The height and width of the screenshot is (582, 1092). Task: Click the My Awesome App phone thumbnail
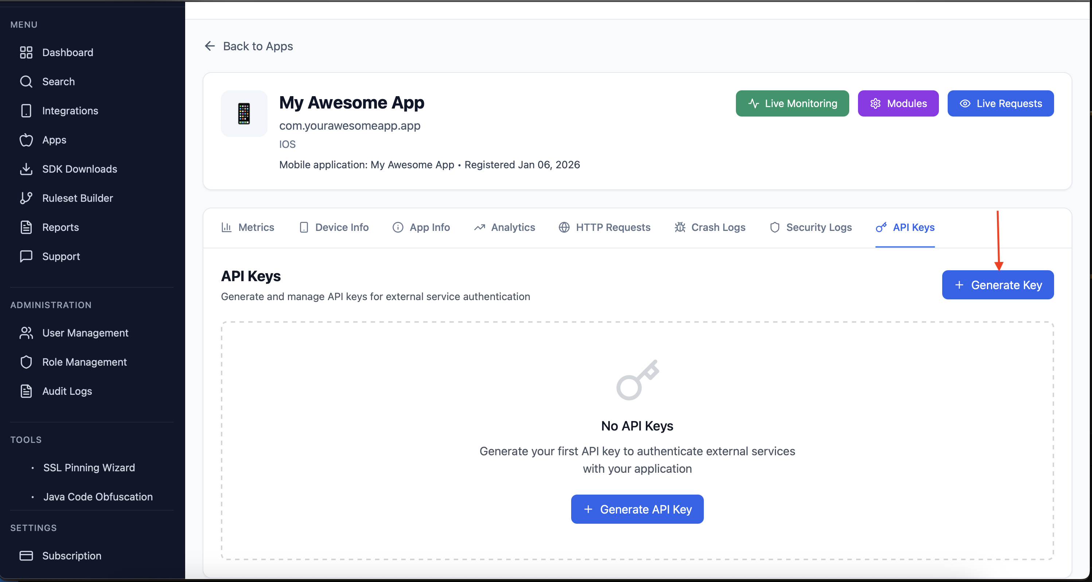point(244,114)
